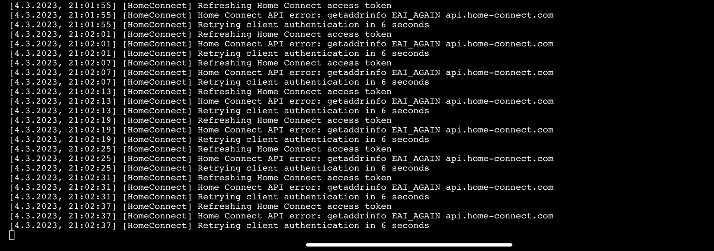
Task: Click api.home-connect.com in the 21:02:13 error line
Action: (x=500, y=101)
